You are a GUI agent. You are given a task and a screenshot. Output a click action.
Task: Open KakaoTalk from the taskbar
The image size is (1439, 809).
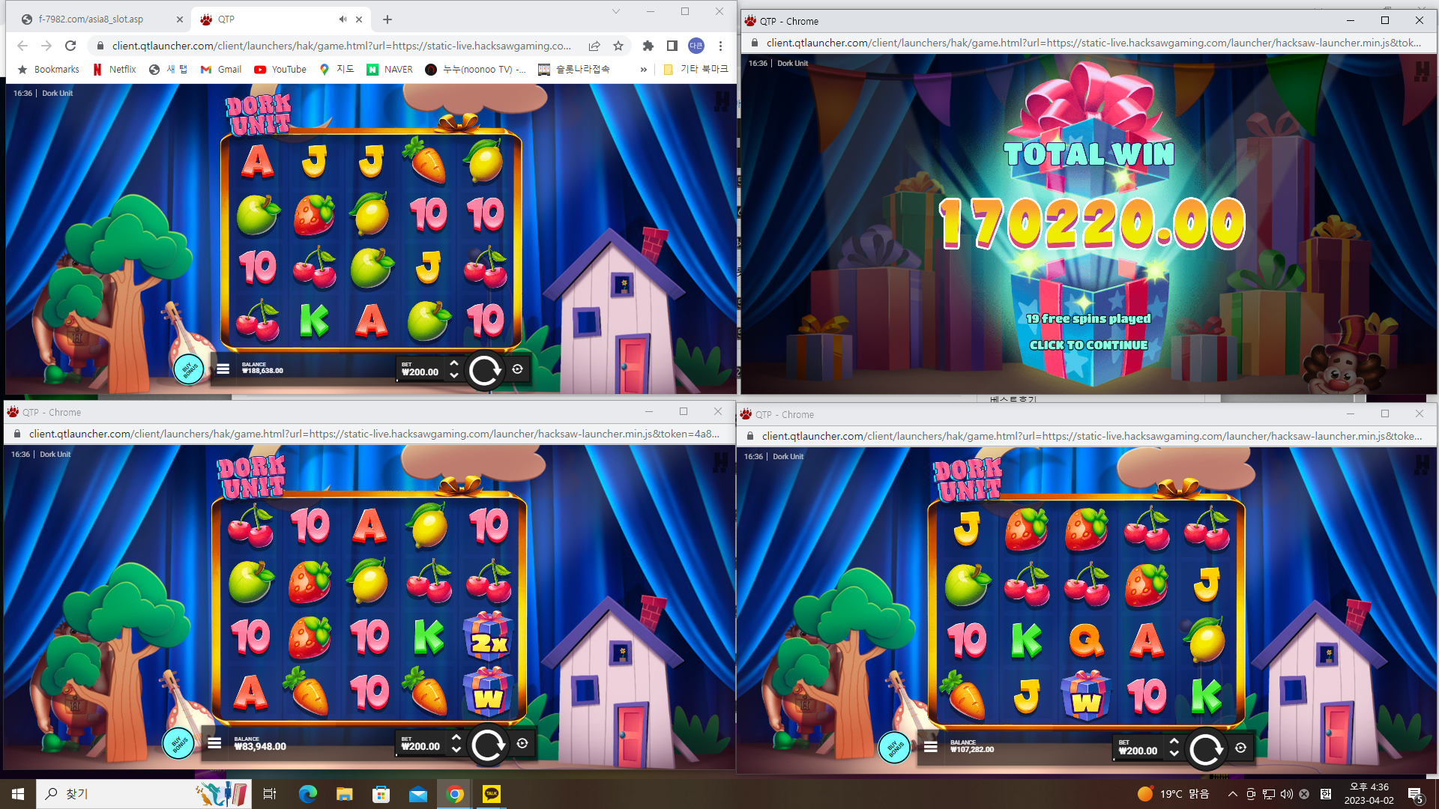coord(492,794)
